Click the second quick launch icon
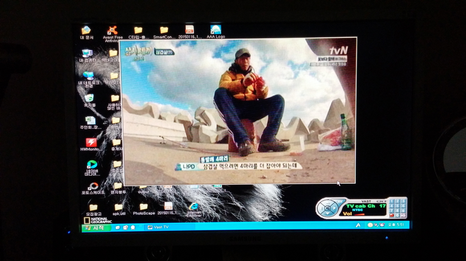 [x=125, y=228]
